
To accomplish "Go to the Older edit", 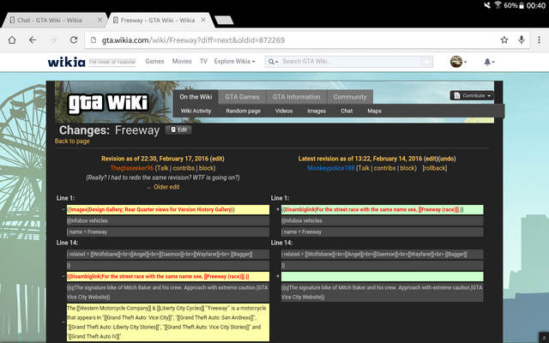I will coord(163,187).
